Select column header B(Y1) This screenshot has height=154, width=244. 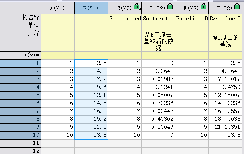pyautogui.click(x=91, y=8)
